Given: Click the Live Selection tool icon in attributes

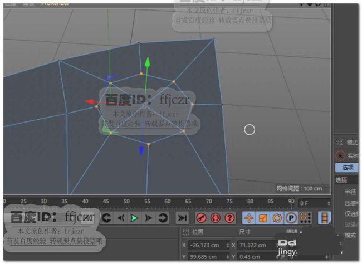Looking at the screenshot, I should pos(340,156).
